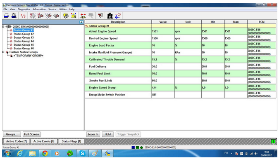Open Google Chrome from the taskbar
279x159 pixels.
(45, 153)
